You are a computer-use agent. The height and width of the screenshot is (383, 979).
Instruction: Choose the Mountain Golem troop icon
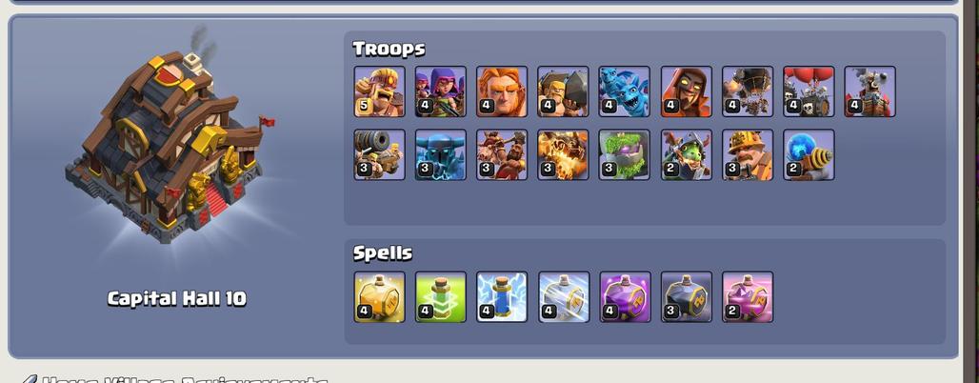point(625,155)
